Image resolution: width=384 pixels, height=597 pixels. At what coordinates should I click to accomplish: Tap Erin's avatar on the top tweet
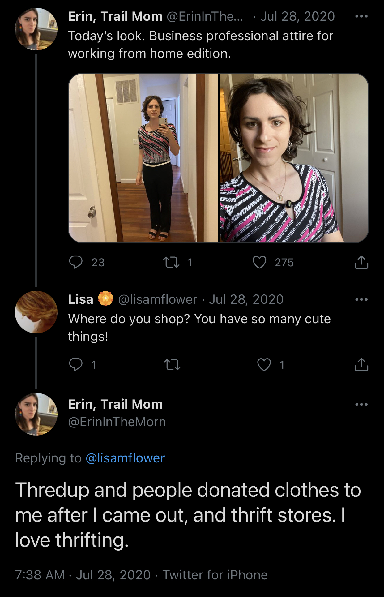coord(36,29)
